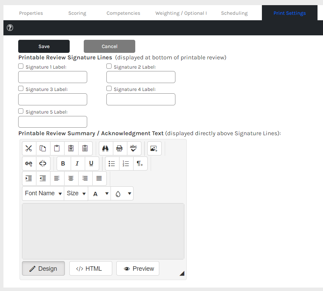This screenshot has height=291, width=323.
Task: Click inside the acknowledgment text editor area
Action: (x=103, y=231)
